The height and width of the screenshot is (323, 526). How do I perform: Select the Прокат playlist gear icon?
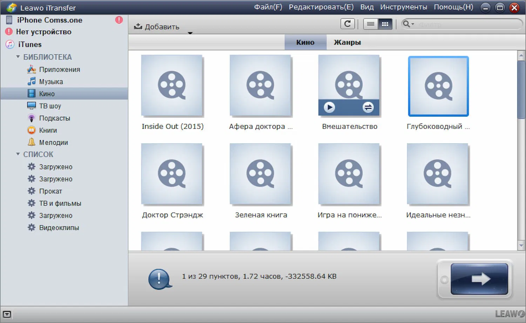click(x=32, y=191)
